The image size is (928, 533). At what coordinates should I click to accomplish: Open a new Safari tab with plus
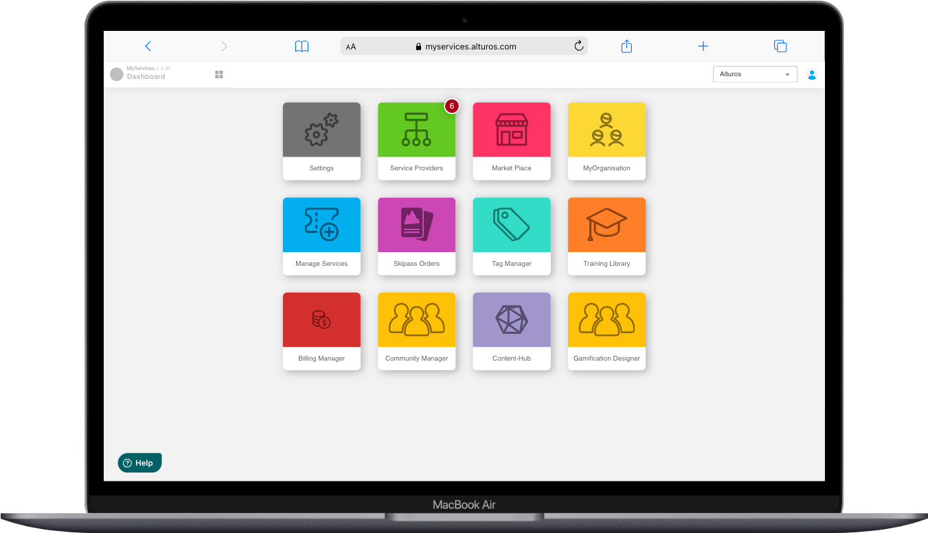703,46
